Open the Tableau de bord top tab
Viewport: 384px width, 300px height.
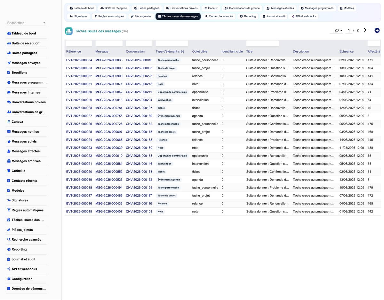point(82,8)
